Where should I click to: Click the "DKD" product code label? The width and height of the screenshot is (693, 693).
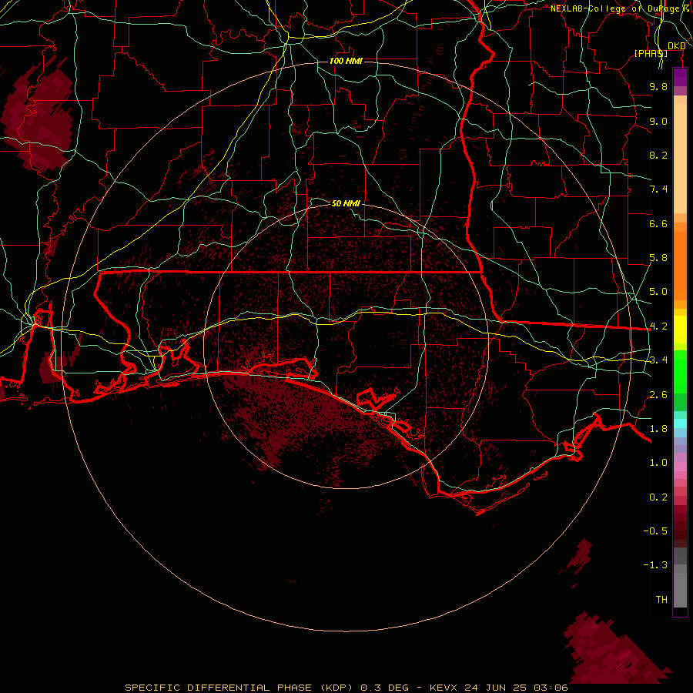(676, 46)
